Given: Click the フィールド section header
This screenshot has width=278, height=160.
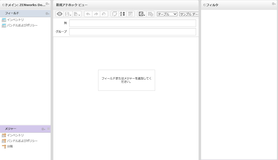Looking at the screenshot, I should pos(25,13).
